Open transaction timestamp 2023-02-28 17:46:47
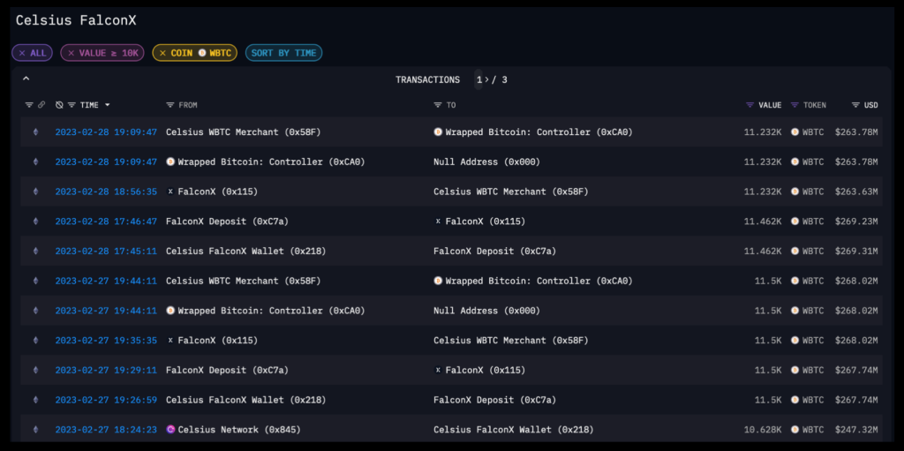904x451 pixels. click(106, 222)
